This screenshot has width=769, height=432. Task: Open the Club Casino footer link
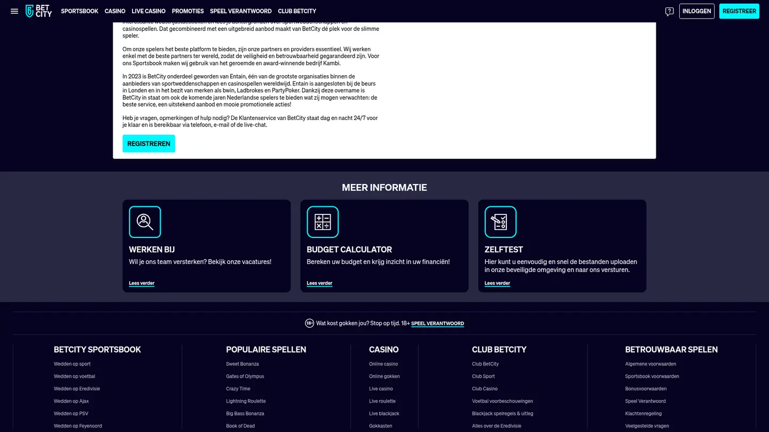click(485, 389)
